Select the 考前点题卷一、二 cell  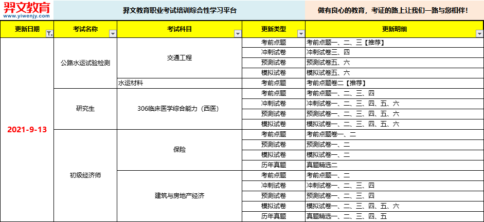click(394, 134)
